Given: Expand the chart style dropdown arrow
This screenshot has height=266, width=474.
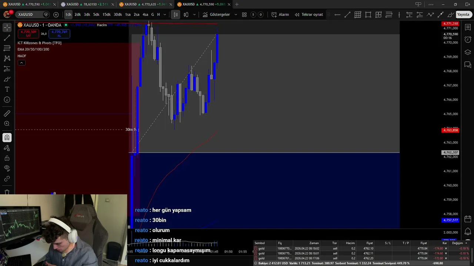Looking at the screenshot, I should [194, 14].
